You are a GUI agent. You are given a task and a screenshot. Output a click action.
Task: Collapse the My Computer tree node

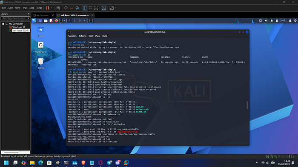[x=3, y=24]
